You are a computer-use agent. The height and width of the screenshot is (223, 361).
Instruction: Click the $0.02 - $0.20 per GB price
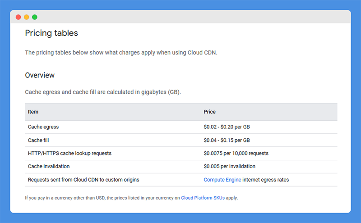click(x=227, y=127)
